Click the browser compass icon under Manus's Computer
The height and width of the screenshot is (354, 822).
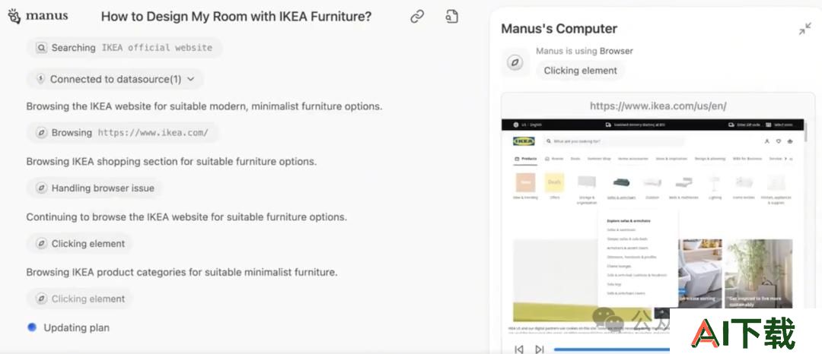[515, 63]
